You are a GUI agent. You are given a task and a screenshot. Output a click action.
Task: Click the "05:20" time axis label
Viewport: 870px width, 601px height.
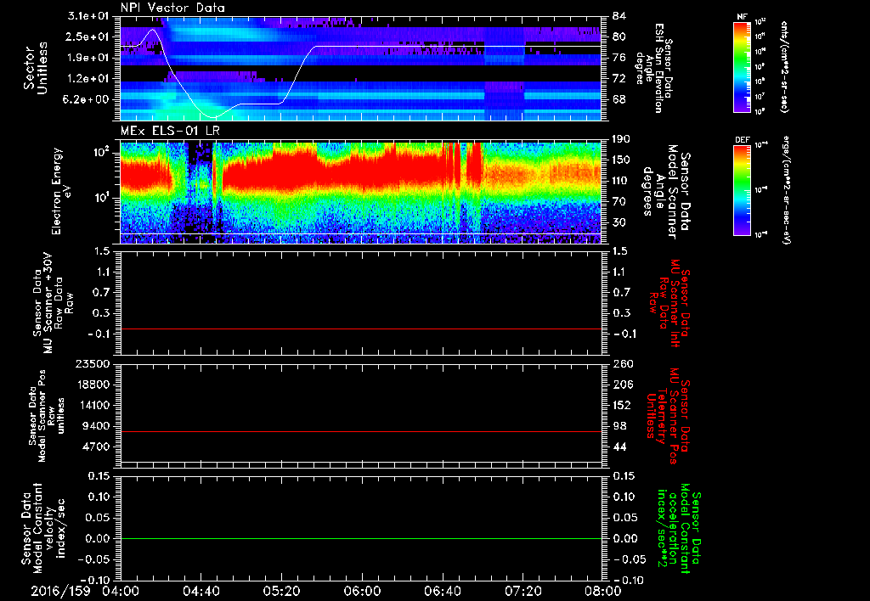(x=281, y=591)
